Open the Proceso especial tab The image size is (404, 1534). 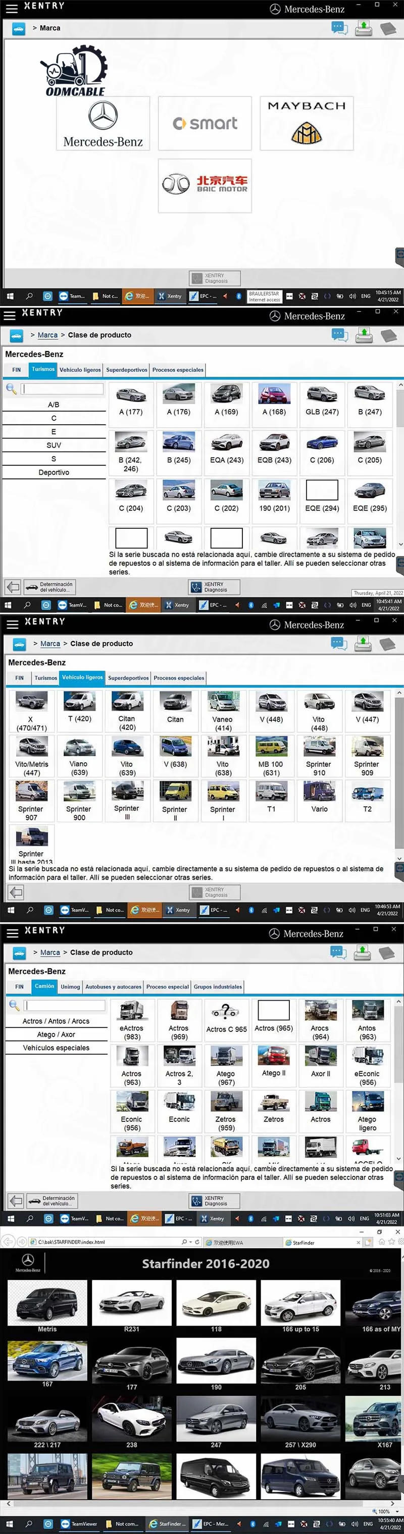click(x=167, y=987)
